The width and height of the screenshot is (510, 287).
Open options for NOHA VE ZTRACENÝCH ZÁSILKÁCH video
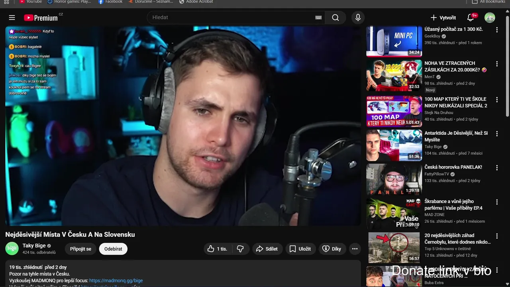point(497,64)
